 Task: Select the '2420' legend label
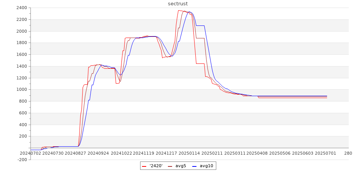(x=156, y=166)
